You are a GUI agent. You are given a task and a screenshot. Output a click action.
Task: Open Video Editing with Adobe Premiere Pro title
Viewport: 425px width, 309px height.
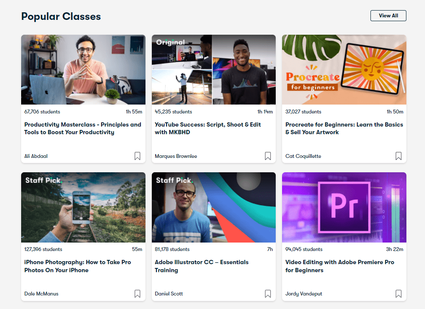tap(340, 266)
